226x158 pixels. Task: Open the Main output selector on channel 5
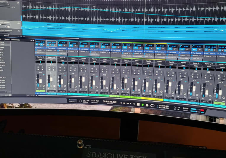[84, 61]
